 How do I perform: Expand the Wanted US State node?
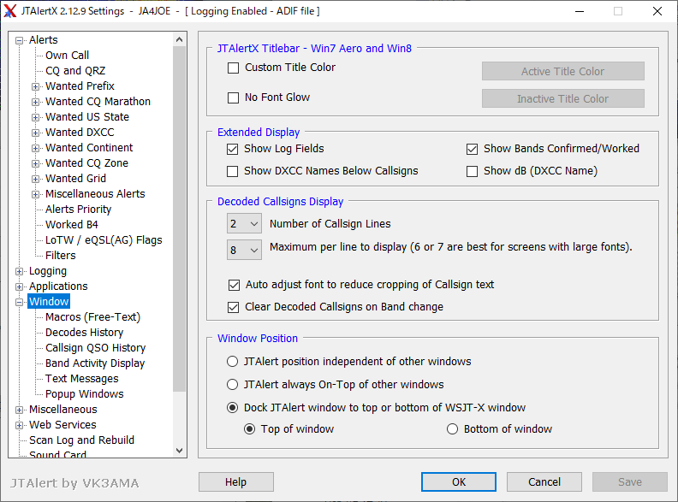(x=35, y=117)
